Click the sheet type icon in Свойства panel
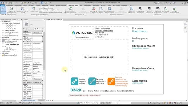 pyautogui.click(x=26, y=24)
